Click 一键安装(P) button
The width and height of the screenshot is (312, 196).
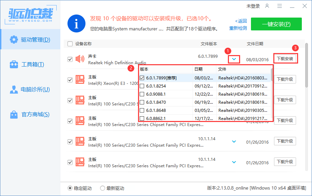click(x=276, y=24)
